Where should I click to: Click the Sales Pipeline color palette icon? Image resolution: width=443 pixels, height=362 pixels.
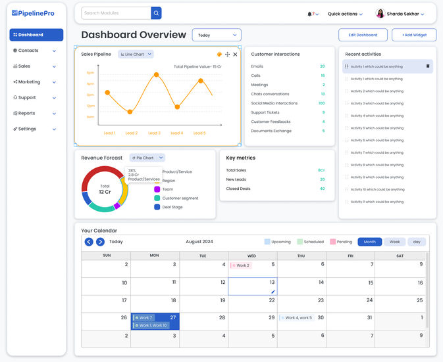click(219, 55)
